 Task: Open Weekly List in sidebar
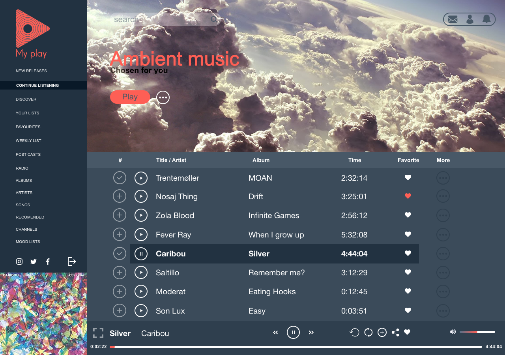(x=28, y=141)
